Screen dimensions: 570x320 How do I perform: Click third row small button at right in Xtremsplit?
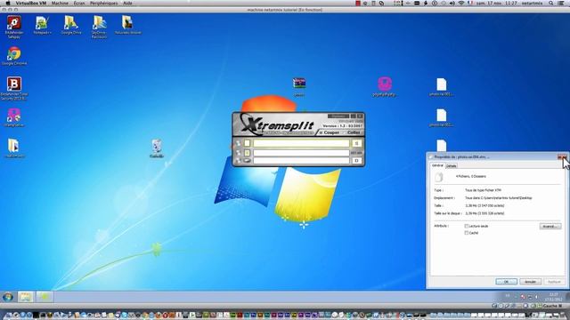tap(356, 160)
